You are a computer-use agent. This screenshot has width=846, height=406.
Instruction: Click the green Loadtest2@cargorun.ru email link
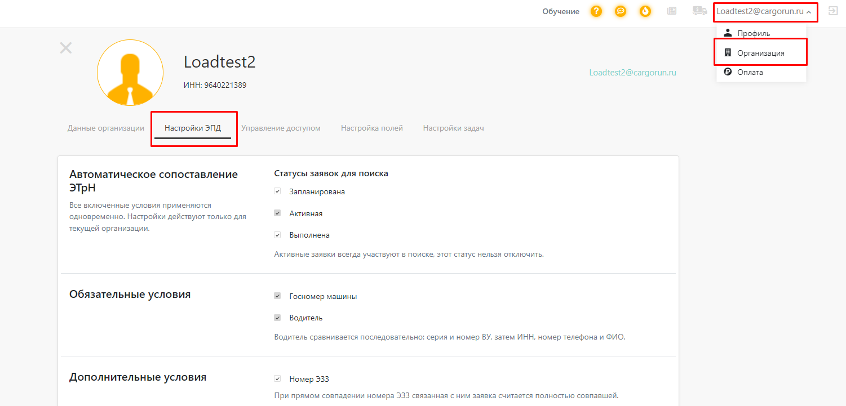632,73
